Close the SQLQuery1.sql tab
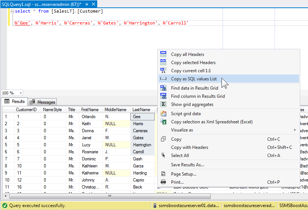Screen dimensions: 308x210 point(94,4)
